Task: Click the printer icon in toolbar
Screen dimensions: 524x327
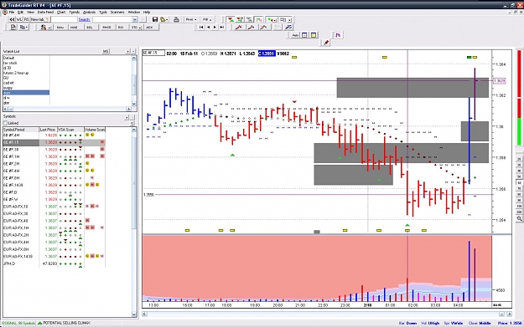Action: click(x=176, y=20)
